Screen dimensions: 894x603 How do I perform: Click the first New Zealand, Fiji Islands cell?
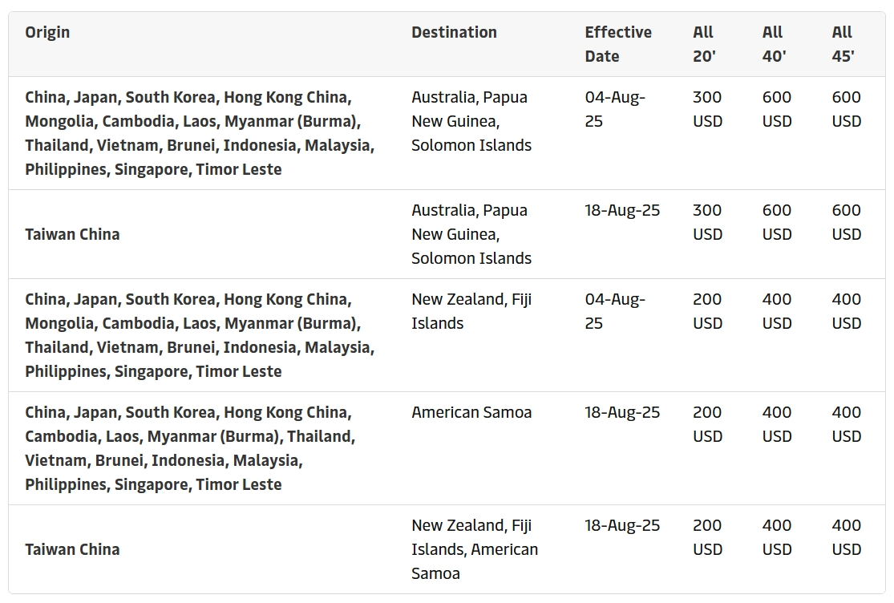[471, 311]
